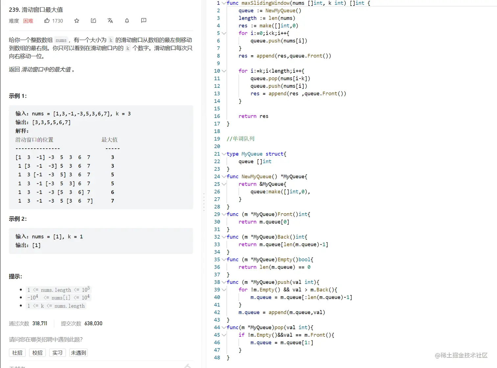Click the code line return m.queue[0]

pyautogui.click(x=264, y=222)
